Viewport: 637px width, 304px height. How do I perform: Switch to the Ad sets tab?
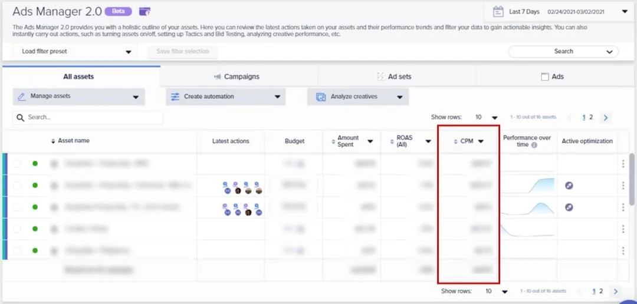click(x=397, y=77)
